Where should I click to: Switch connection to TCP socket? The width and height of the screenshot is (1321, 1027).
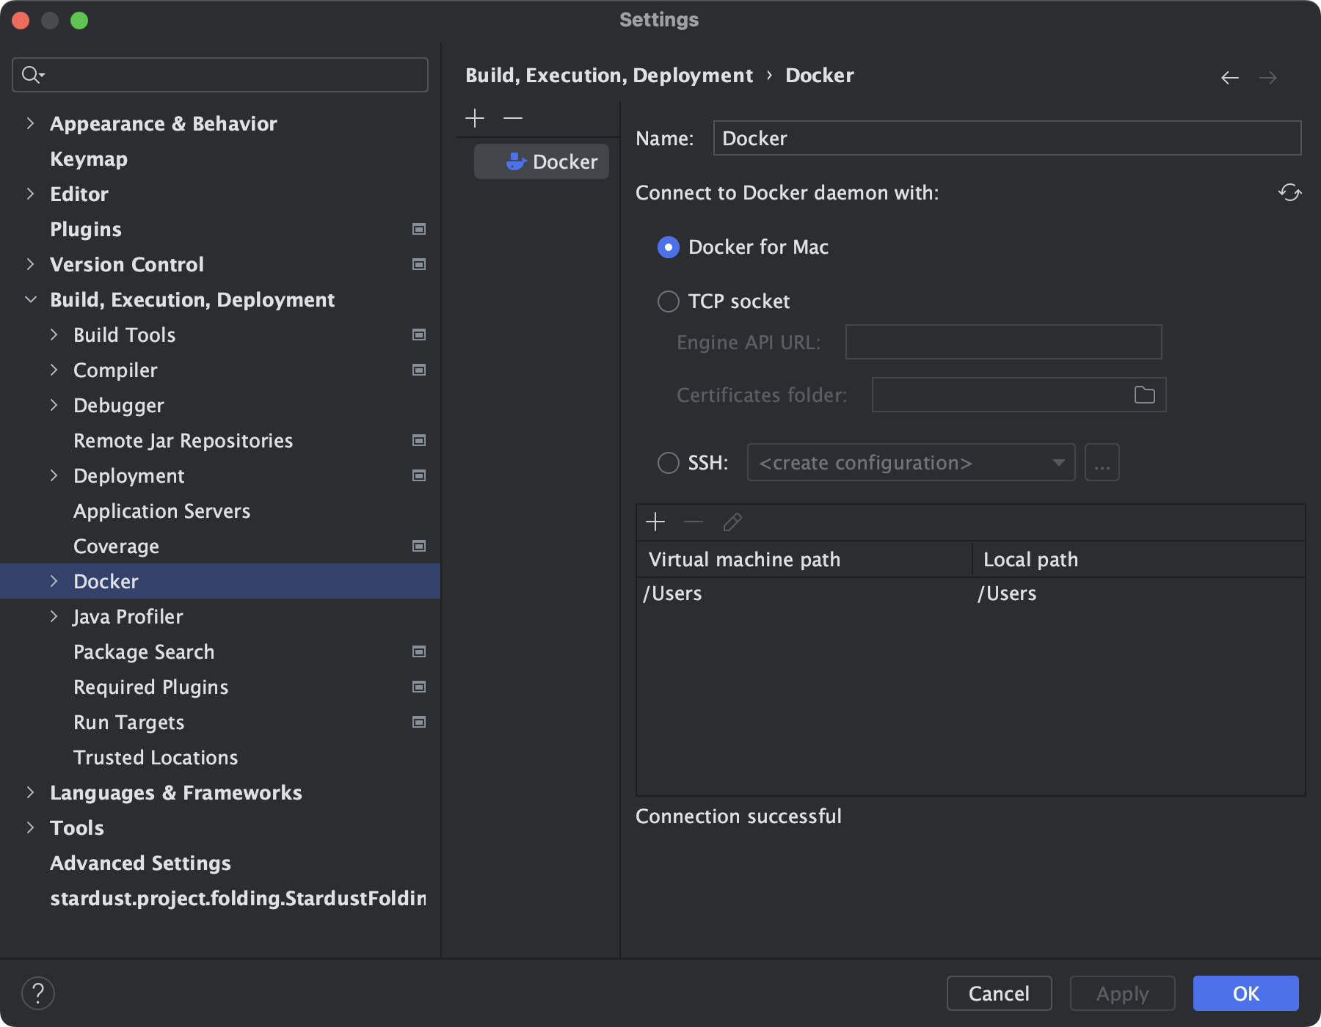668,301
